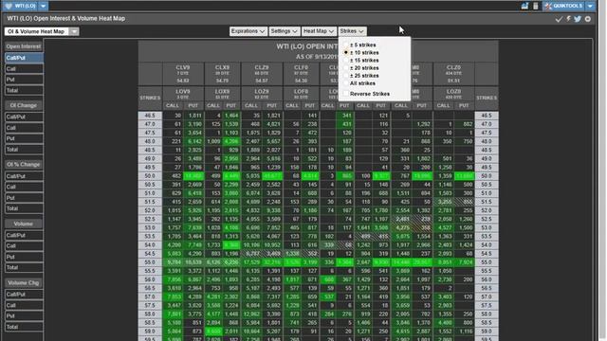Select Total under Volume
607x341 pixels.
(x=24, y=267)
